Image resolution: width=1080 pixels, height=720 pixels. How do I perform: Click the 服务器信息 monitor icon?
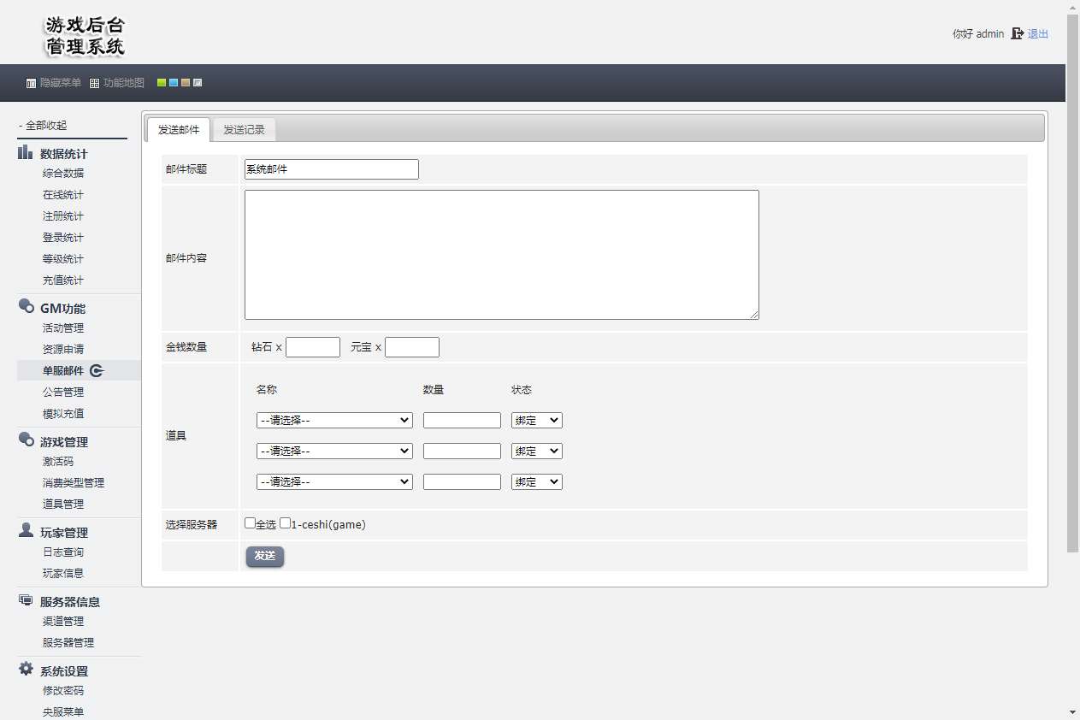pyautogui.click(x=27, y=600)
